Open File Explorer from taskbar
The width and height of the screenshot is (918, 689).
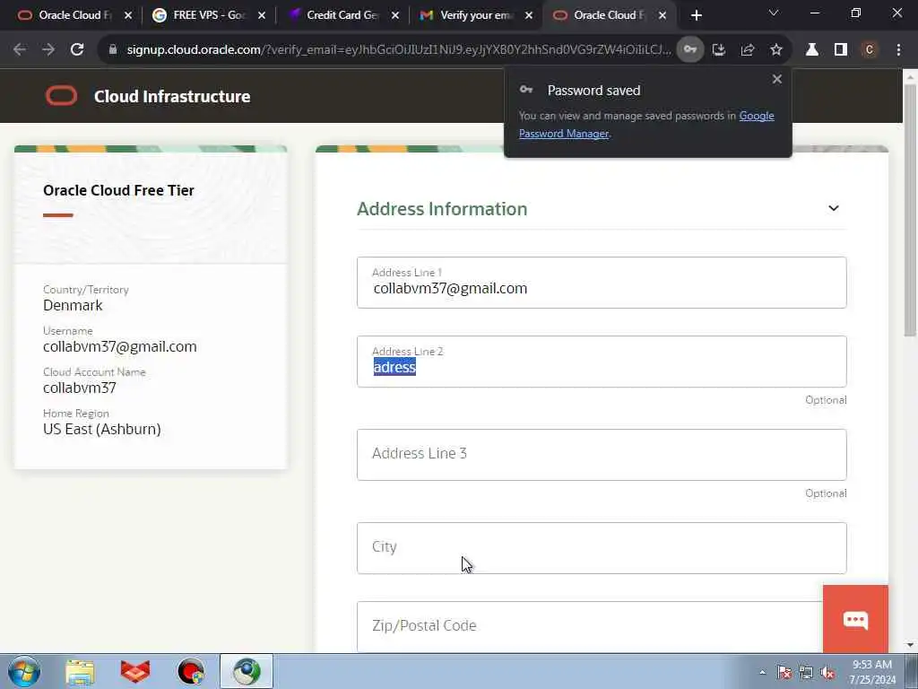coord(80,672)
